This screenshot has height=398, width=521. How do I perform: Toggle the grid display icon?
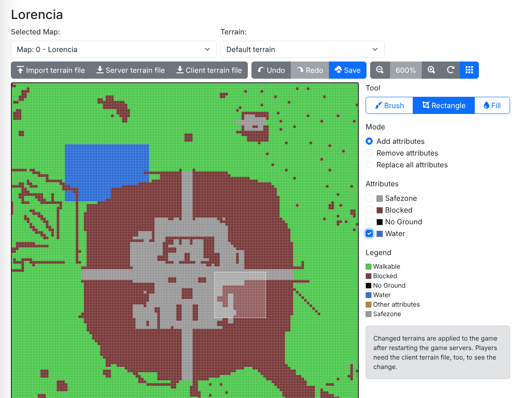coord(469,70)
